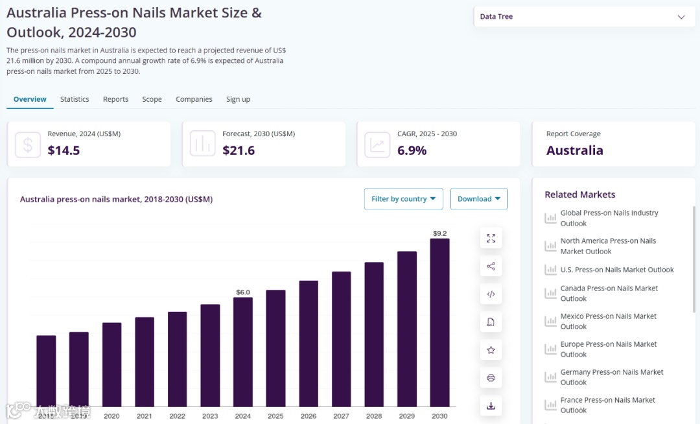Image resolution: width=700 pixels, height=424 pixels.
Task: Click the print chart icon
Action: (x=491, y=378)
